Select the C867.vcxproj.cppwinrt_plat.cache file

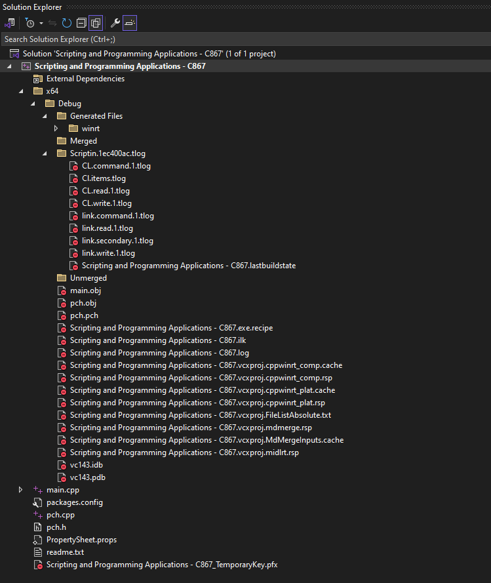point(203,390)
